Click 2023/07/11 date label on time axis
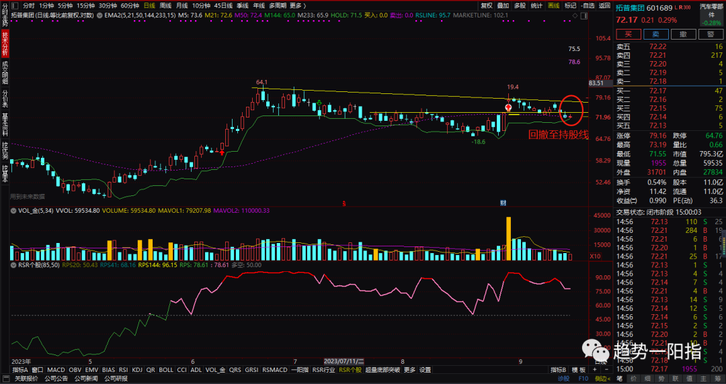Image resolution: width=726 pixels, height=384 pixels. [x=344, y=361]
